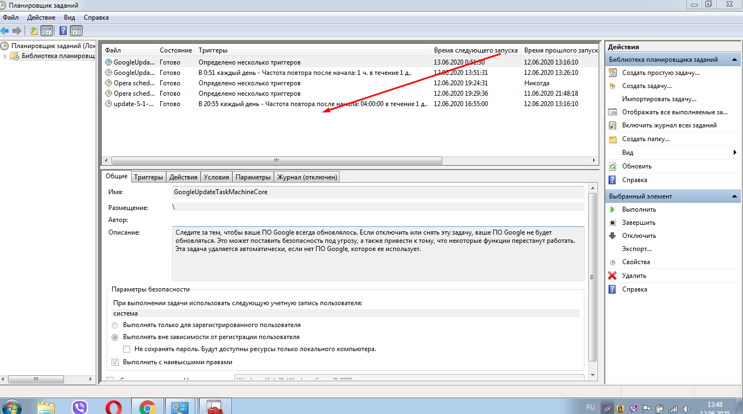Open the Вид submenu arrow

click(x=735, y=153)
